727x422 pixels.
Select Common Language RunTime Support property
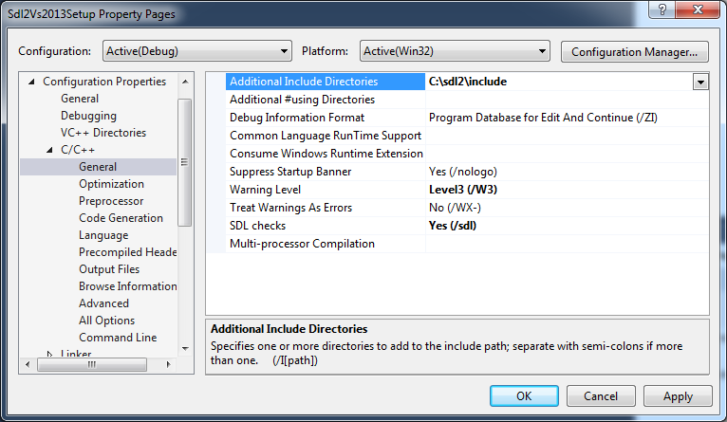click(326, 136)
